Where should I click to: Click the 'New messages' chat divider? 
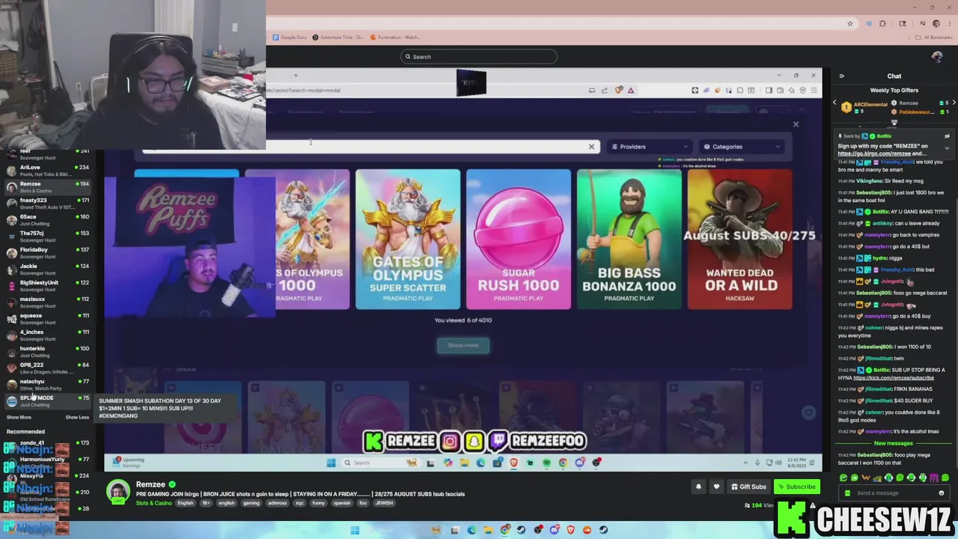(893, 443)
